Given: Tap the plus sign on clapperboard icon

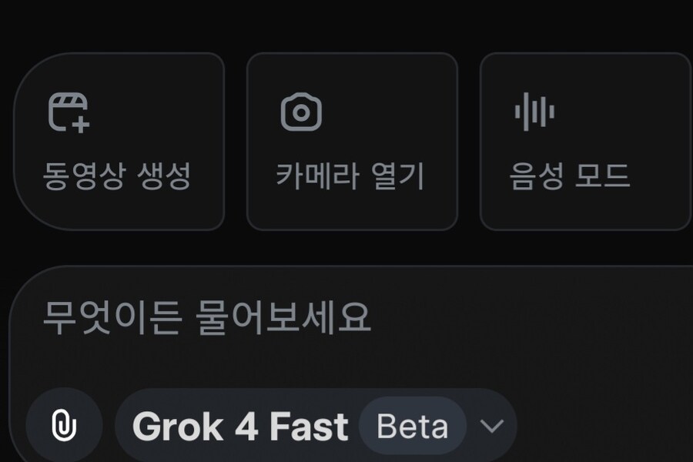Looking at the screenshot, I should coord(82,124).
